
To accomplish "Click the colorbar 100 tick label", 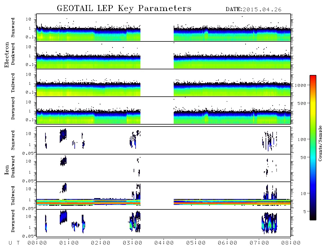I will click(302, 139).
